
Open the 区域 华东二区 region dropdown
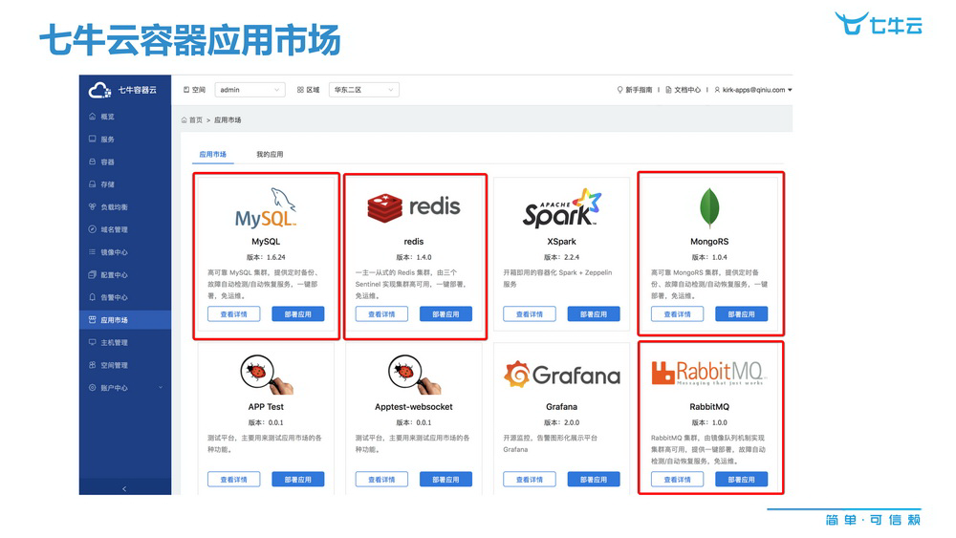(363, 90)
